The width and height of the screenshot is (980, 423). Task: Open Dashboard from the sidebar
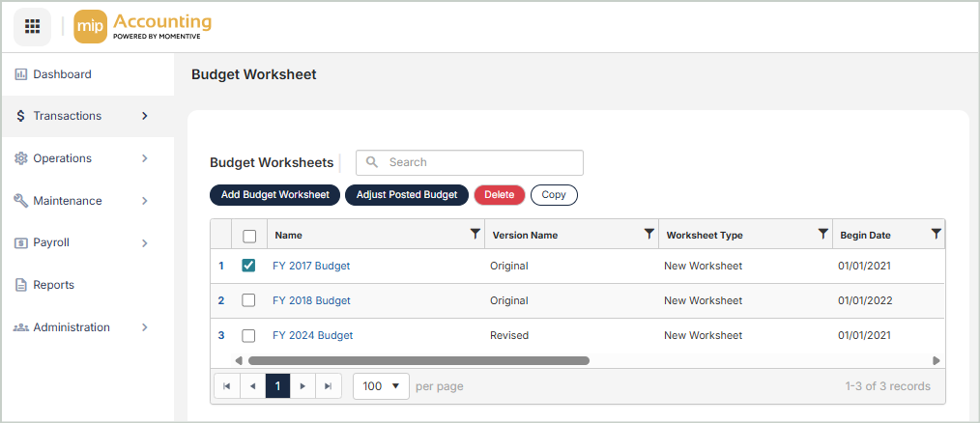point(62,74)
